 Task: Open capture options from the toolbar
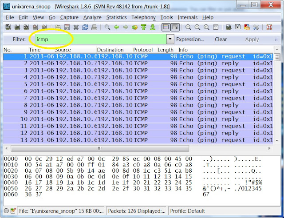coord(17,28)
